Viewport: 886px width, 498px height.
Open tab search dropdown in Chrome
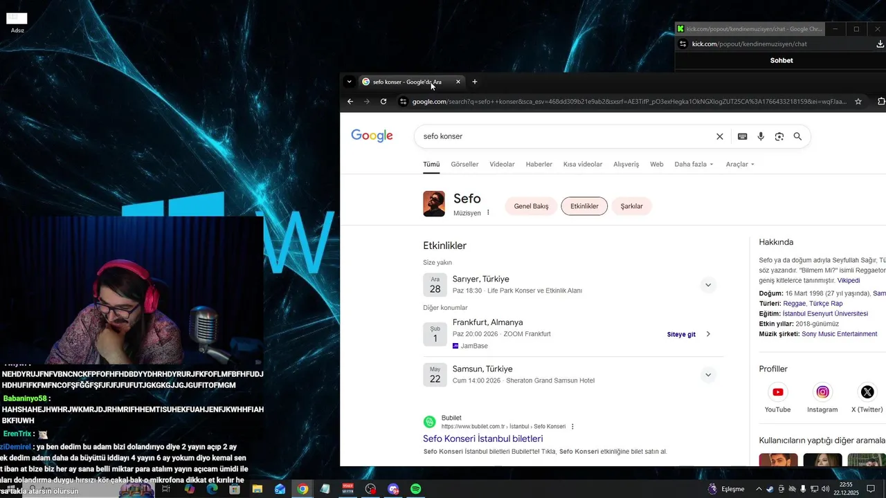[x=349, y=82]
